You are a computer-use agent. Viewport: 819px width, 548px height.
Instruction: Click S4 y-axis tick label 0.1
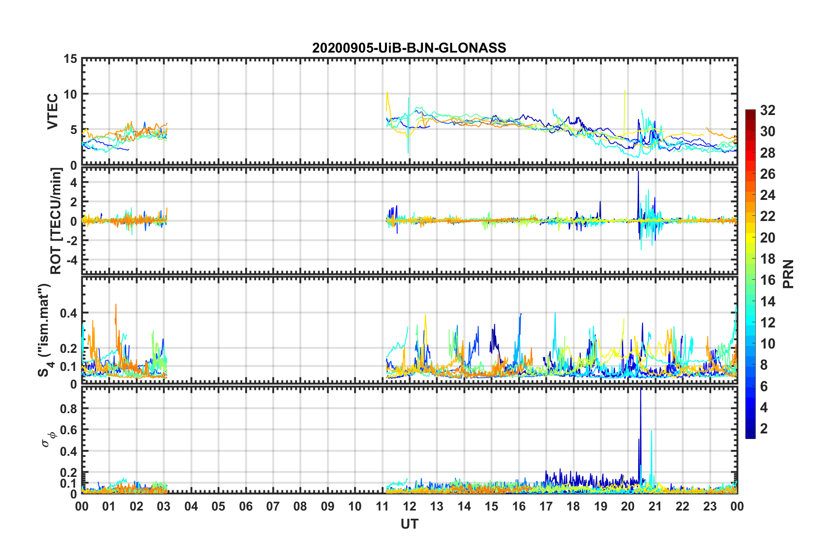(x=69, y=367)
